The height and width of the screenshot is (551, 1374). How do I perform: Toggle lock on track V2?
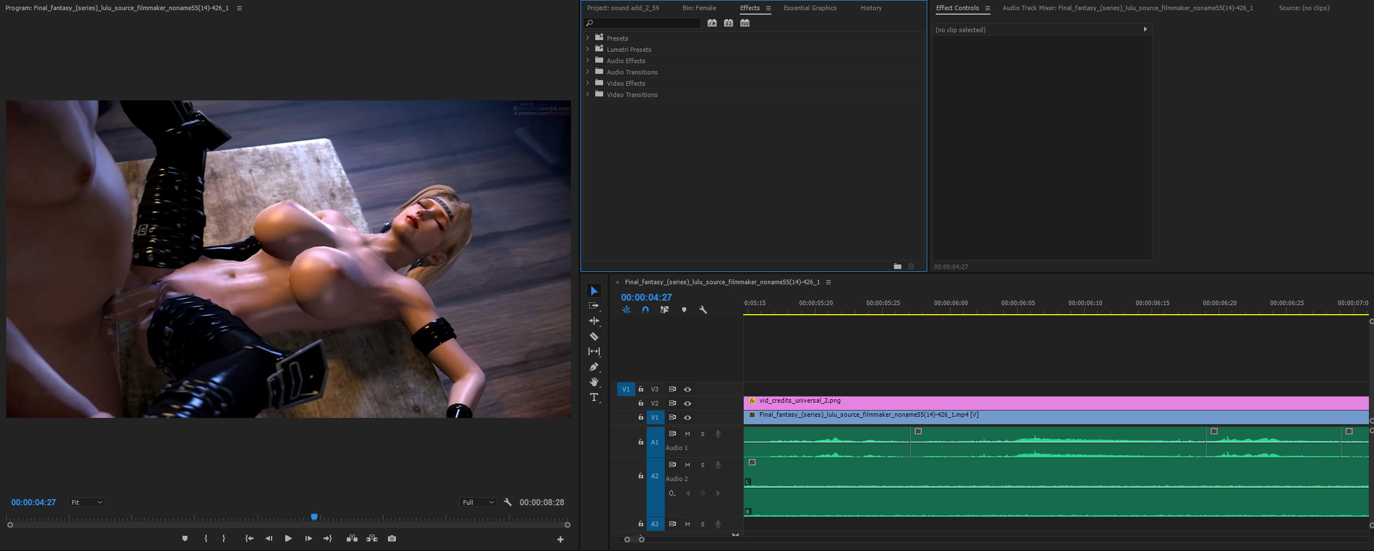pyautogui.click(x=640, y=403)
